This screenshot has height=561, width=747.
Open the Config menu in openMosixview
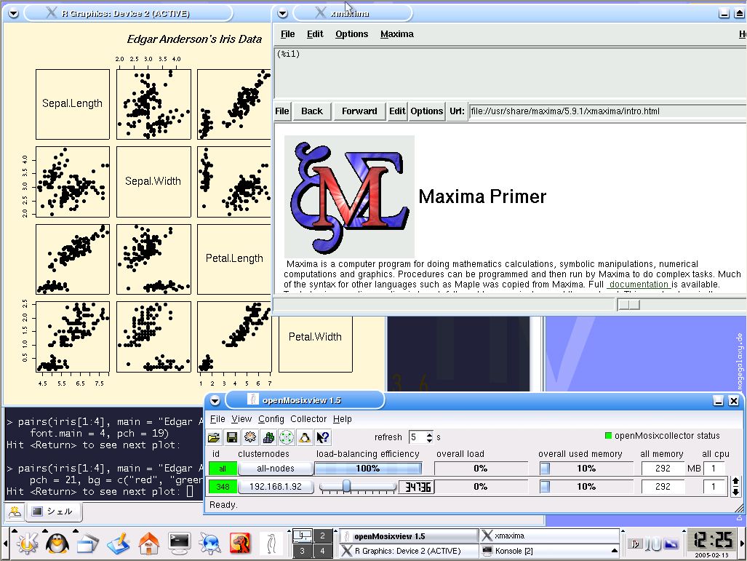pyautogui.click(x=271, y=419)
